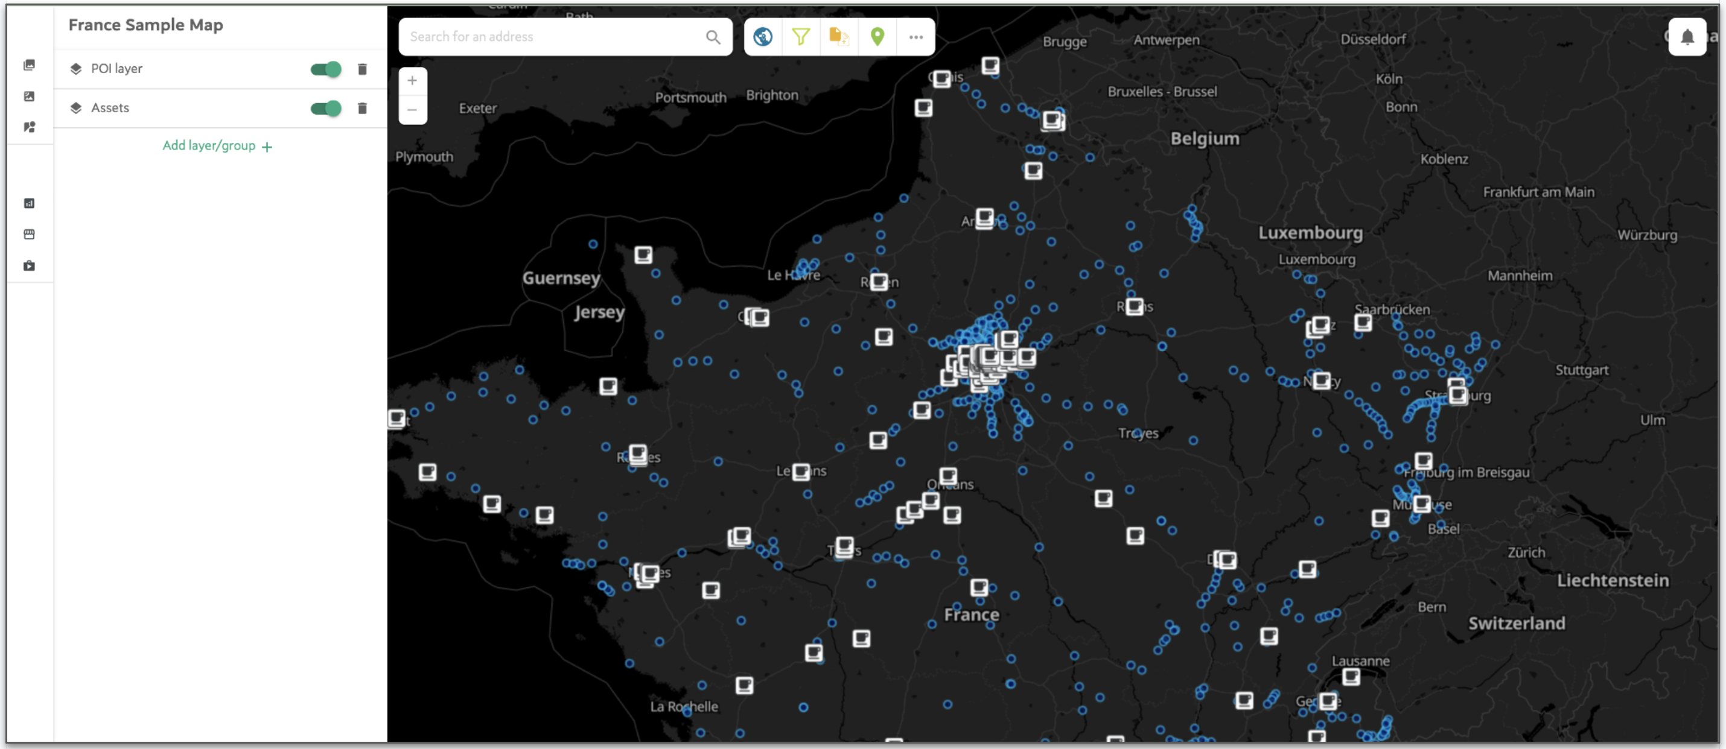Click the Luxembourg country label
This screenshot has width=1726, height=749.
point(1310,232)
